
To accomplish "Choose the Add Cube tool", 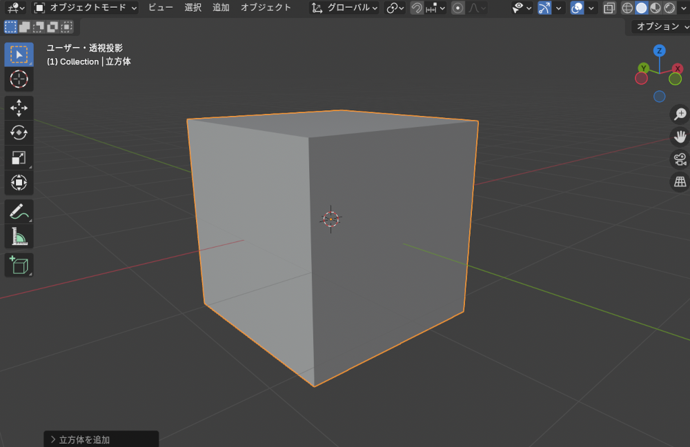I will point(19,264).
